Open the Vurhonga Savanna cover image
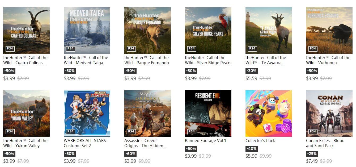The image size is (356, 167). 329,31
